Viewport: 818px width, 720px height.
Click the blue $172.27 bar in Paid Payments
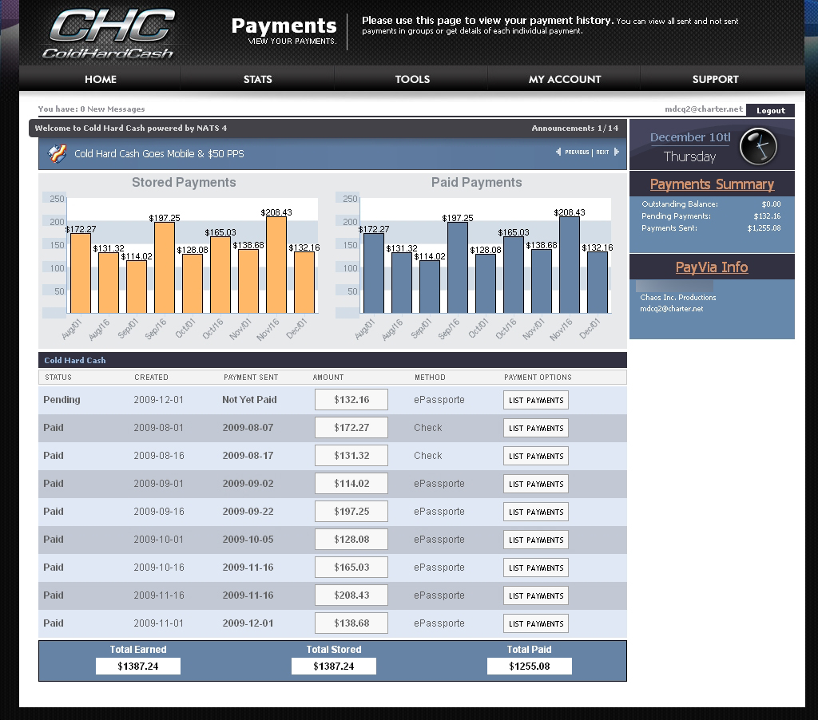tap(374, 273)
